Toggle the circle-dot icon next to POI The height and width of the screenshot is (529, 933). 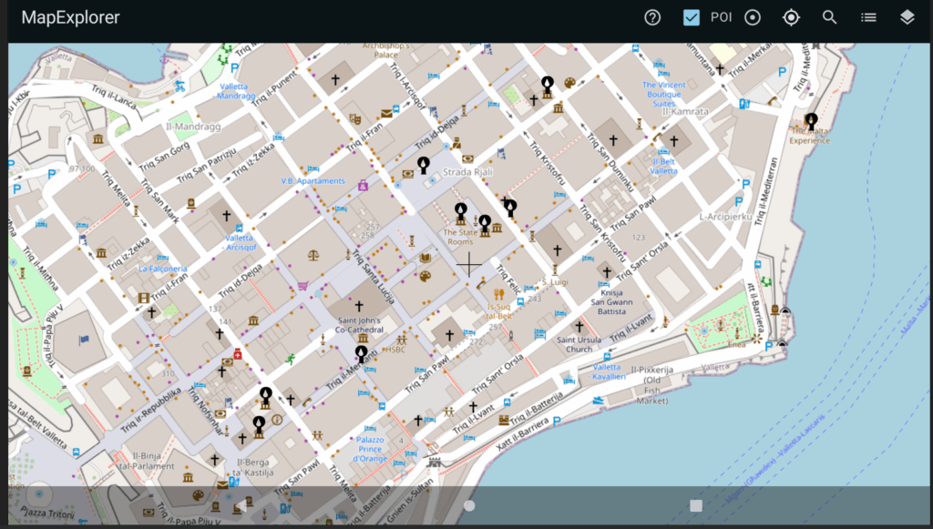753,17
